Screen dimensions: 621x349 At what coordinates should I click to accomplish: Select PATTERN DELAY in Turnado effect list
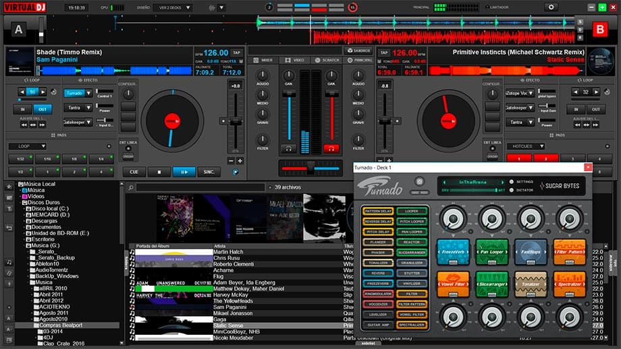(x=378, y=212)
